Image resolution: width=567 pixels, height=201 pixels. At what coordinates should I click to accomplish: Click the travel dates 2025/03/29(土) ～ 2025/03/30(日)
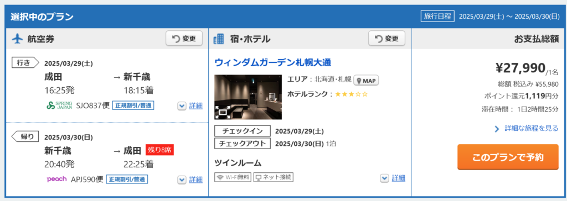(509, 17)
